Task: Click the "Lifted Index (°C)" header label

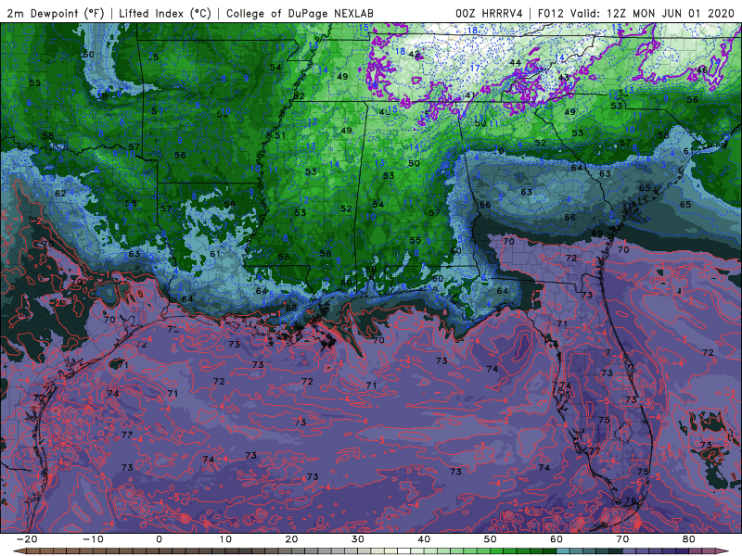Action: [165, 13]
